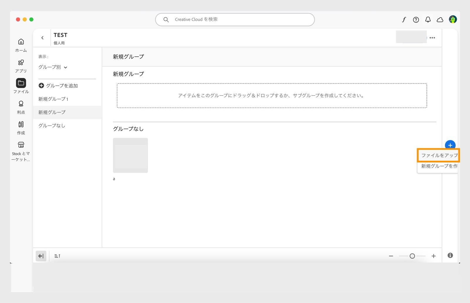Open the 作成 create section
Viewport: 470px width, 303px height.
click(21, 128)
